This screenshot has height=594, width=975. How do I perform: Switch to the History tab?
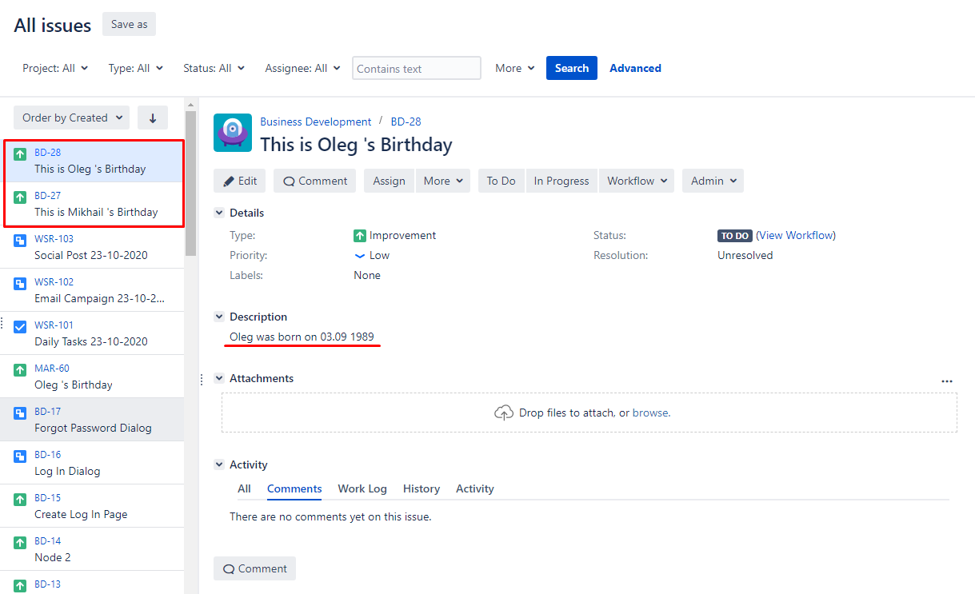coord(421,488)
